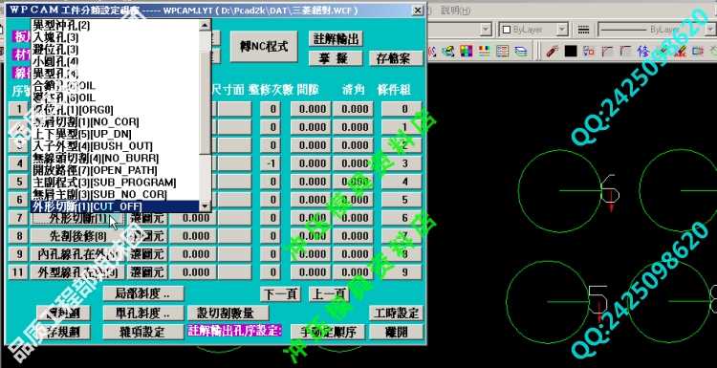Click the 存規劃 button
Image resolution: width=717 pixels, height=368 pixels.
63,332
